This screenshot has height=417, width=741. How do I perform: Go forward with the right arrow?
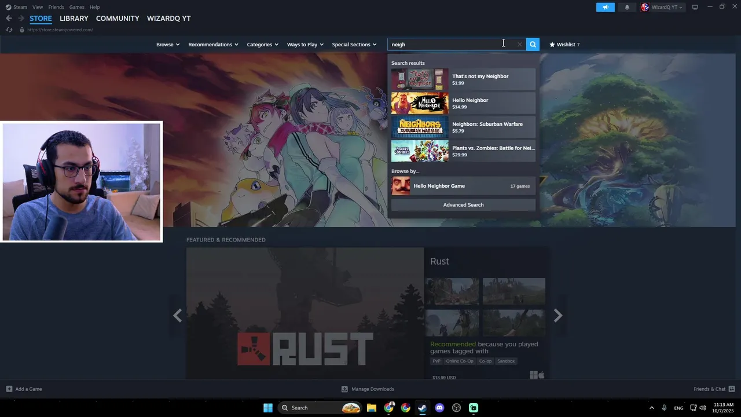(x=21, y=19)
